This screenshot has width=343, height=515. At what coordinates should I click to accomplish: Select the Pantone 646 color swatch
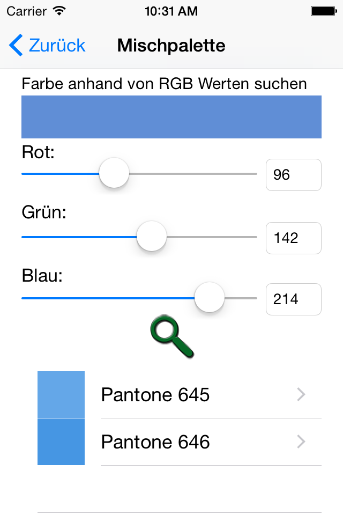point(61,441)
